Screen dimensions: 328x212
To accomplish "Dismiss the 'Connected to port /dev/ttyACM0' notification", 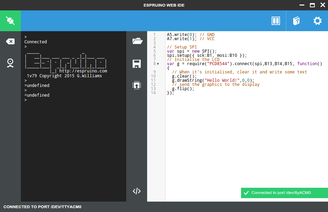I will (284, 193).
